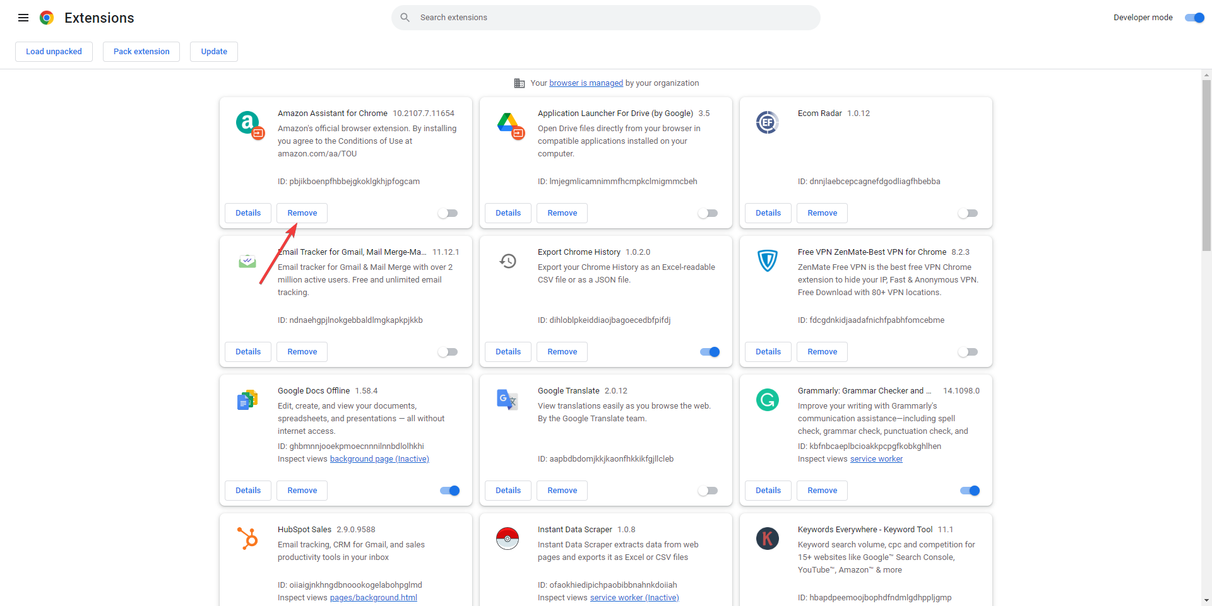Click the Pack extension button
The width and height of the screenshot is (1212, 606).
click(x=141, y=52)
